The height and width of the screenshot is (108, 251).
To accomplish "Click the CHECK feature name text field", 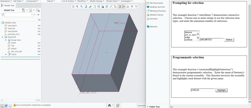I will pos(203,90).
